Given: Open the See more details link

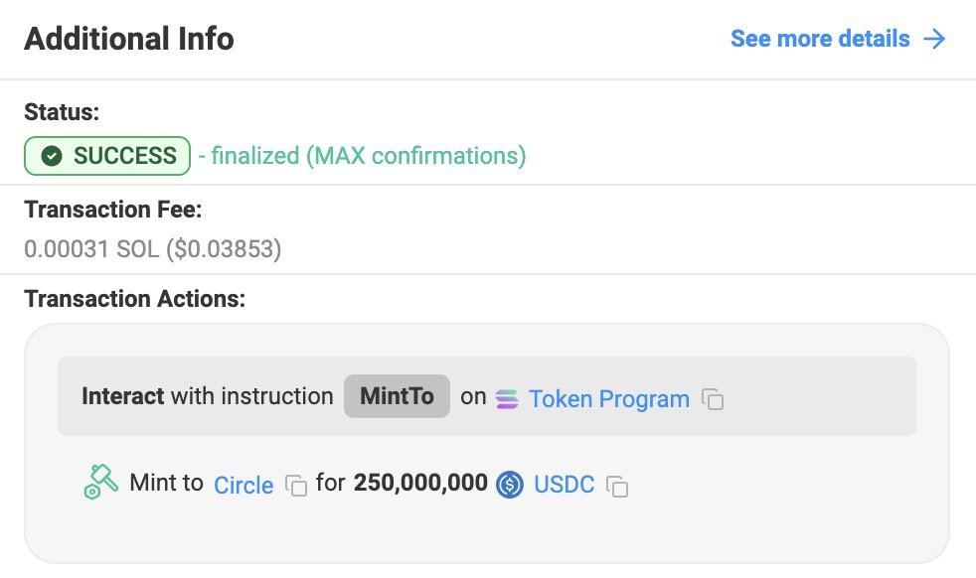Looking at the screenshot, I should (820, 39).
